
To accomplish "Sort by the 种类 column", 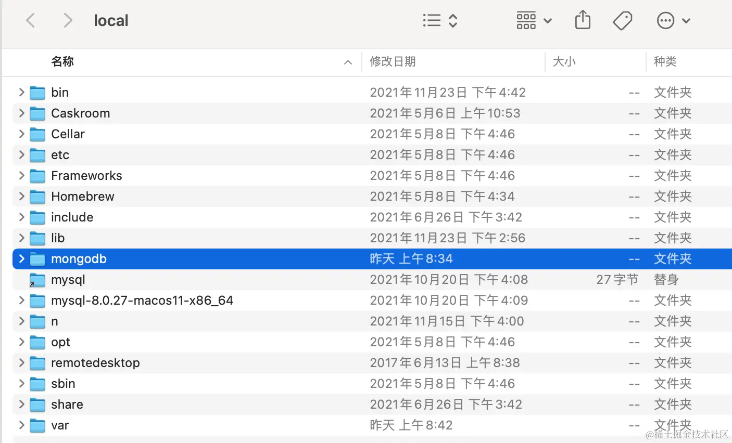I will click(665, 62).
